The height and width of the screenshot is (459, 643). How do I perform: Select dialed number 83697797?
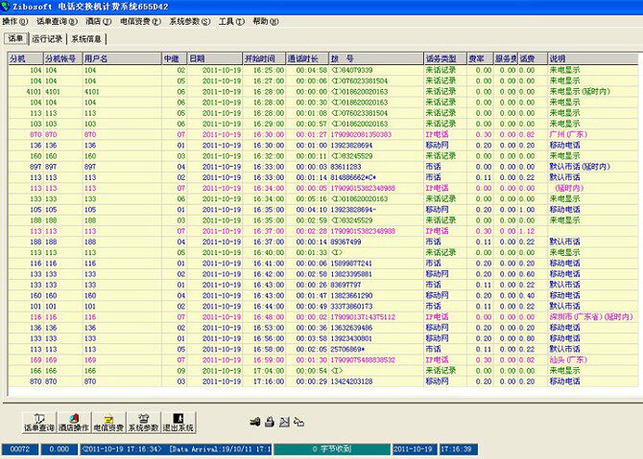pyautogui.click(x=345, y=285)
